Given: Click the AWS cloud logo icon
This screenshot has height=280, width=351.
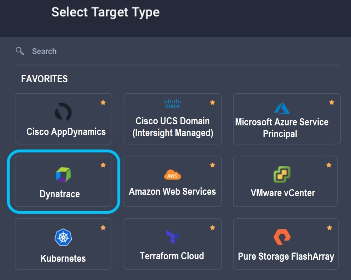Looking at the screenshot, I should point(173,175).
